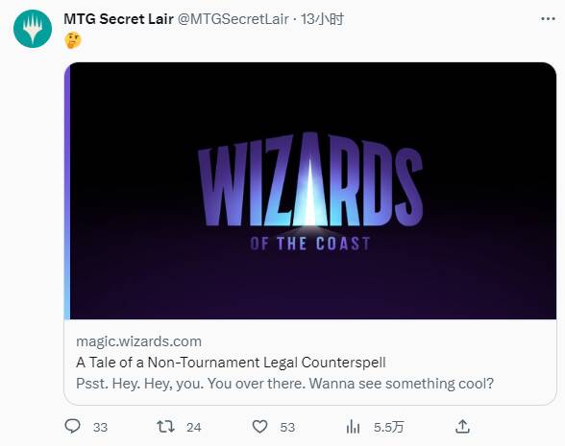Click the 53 likes count
Image resolution: width=565 pixels, height=446 pixels.
(287, 428)
